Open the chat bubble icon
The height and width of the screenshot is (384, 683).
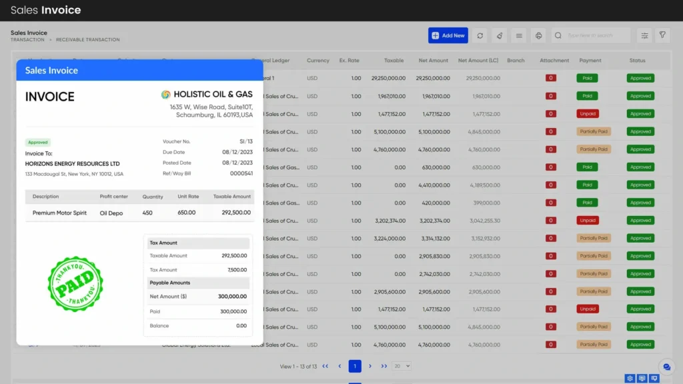coord(666,367)
